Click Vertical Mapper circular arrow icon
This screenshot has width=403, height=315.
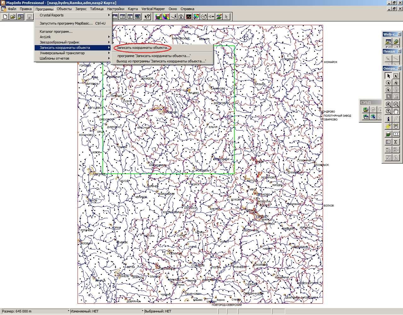[x=204, y=17]
